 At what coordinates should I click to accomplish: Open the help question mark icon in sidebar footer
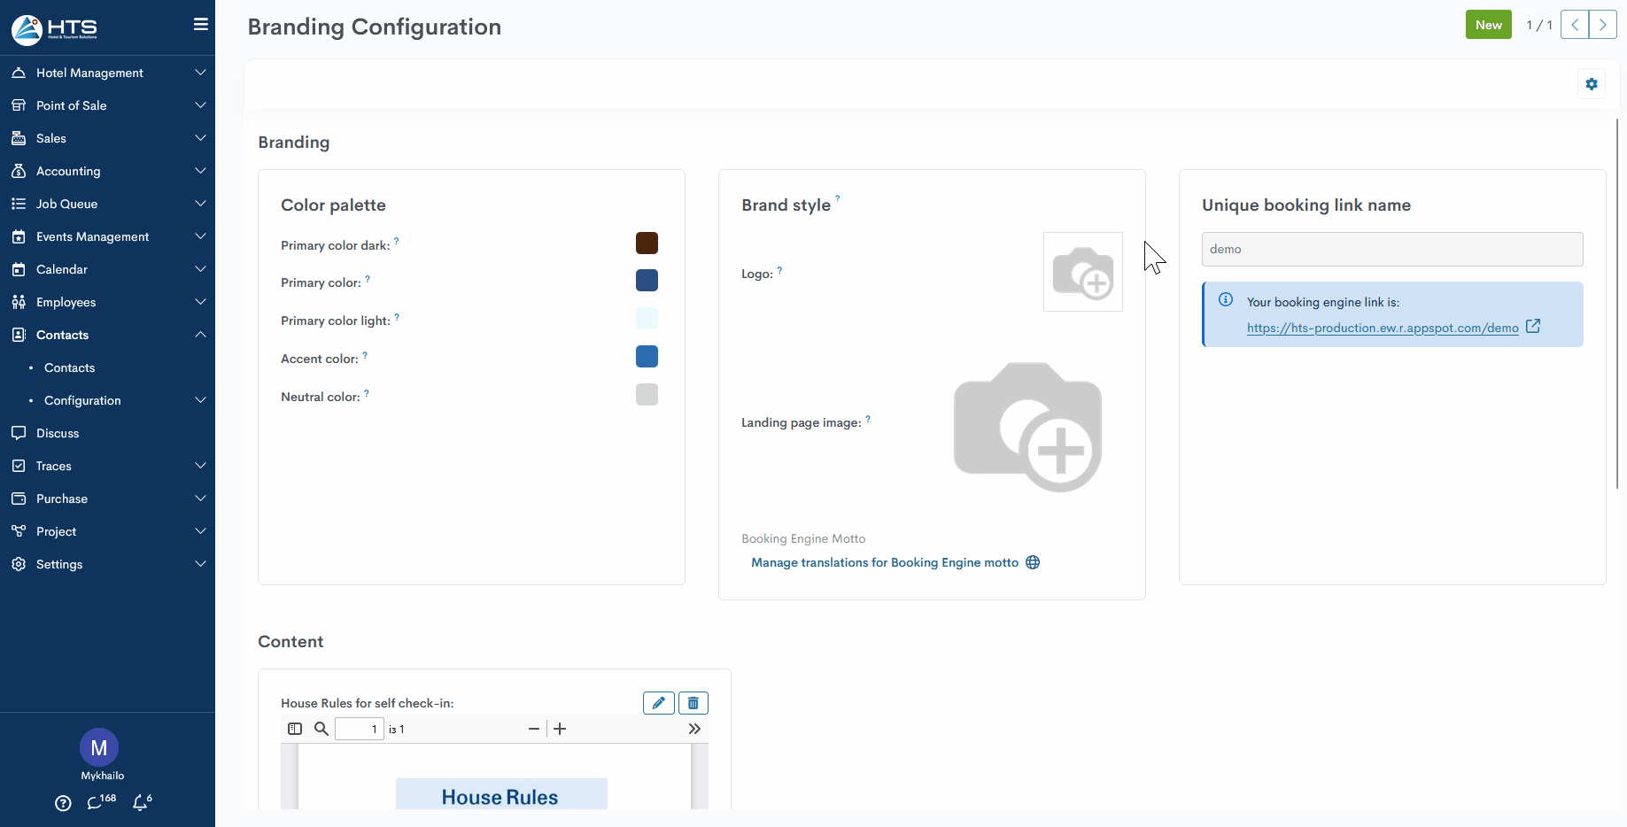63,803
